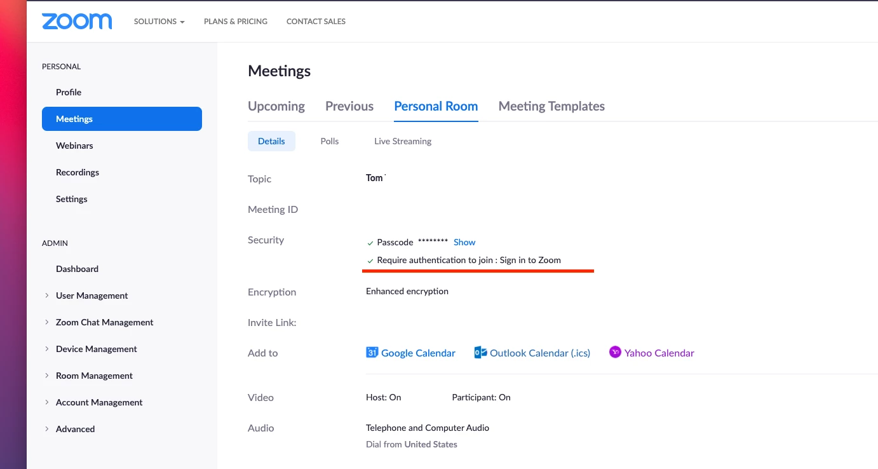Expand User Management section

46,296
